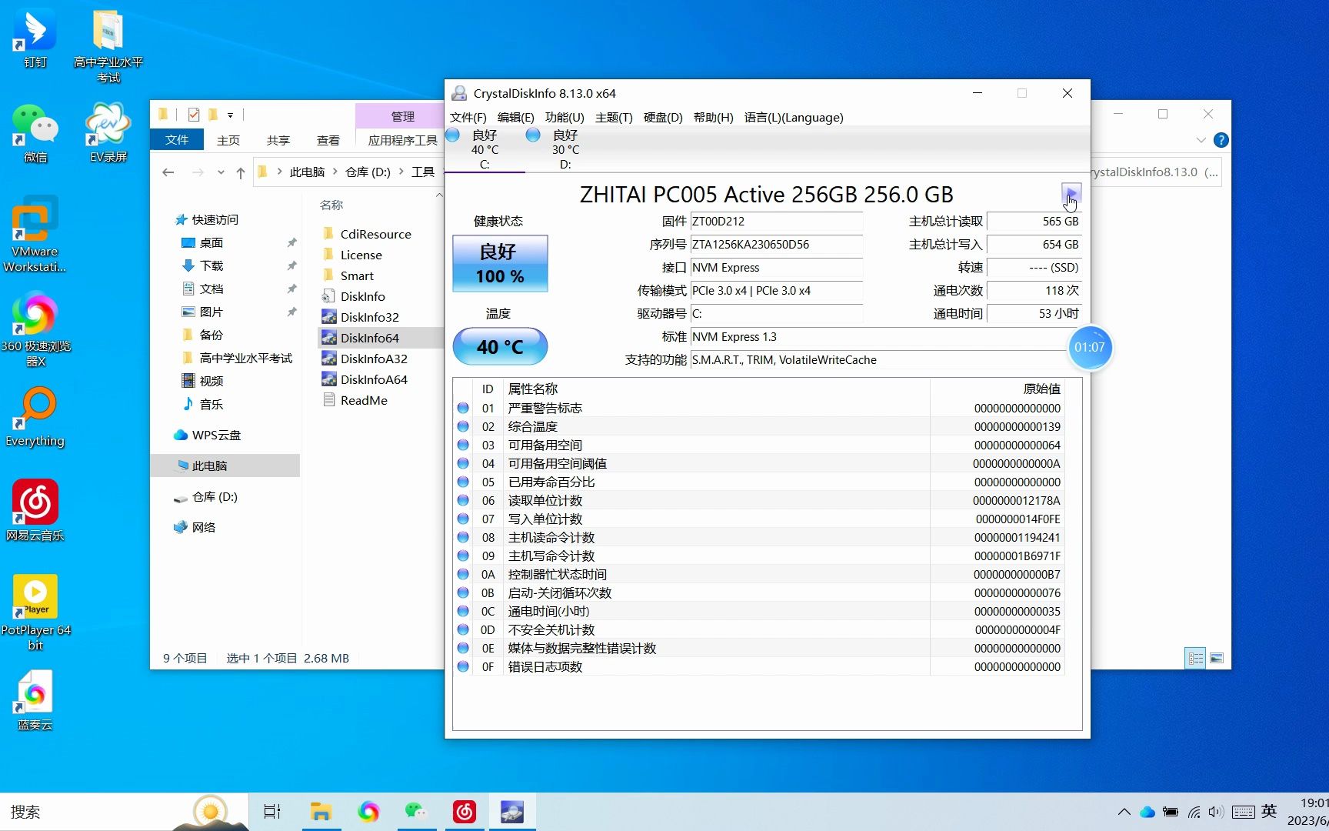Screen dimensions: 1329x831
Task: Click the 良好 100% health status box
Action: tap(500, 263)
